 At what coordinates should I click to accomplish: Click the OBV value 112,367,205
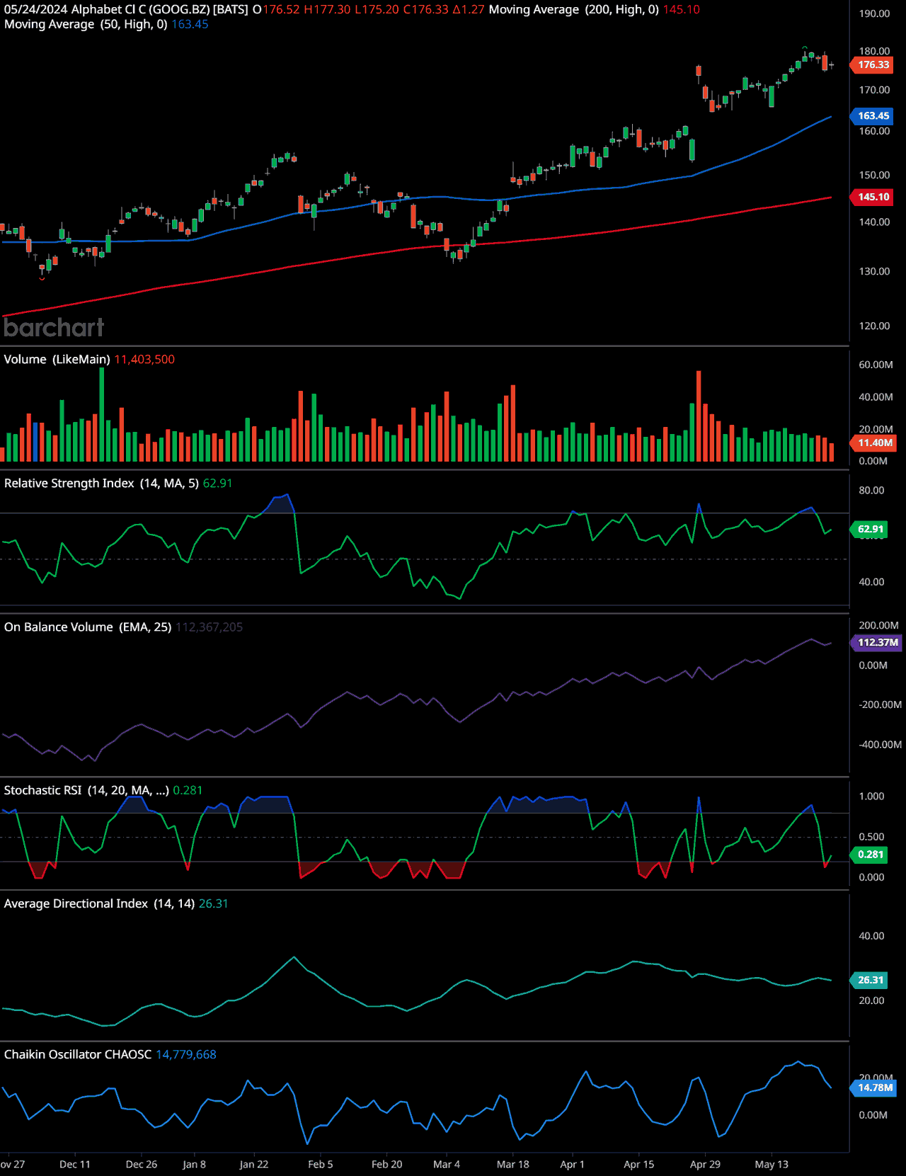tap(210, 627)
